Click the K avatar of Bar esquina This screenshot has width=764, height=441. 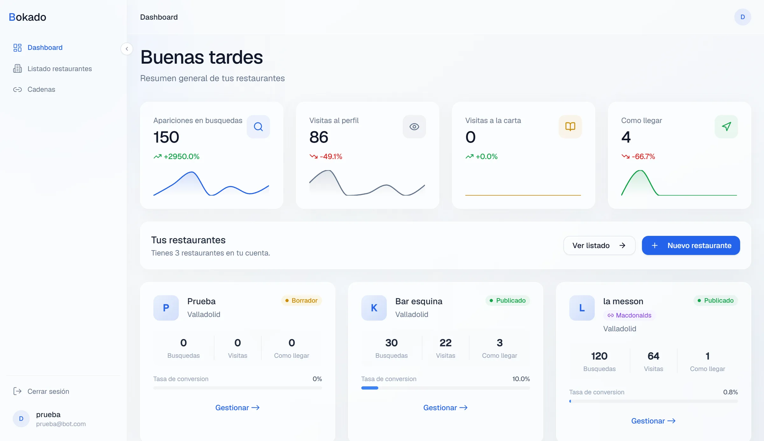[x=374, y=308]
